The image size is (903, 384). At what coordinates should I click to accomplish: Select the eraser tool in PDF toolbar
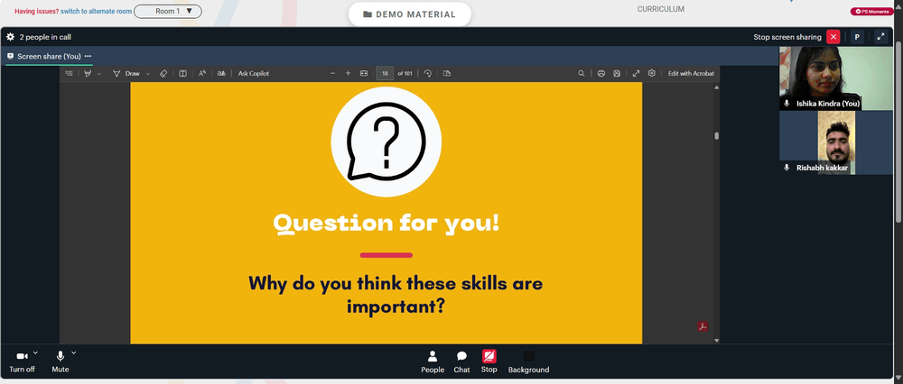point(163,74)
